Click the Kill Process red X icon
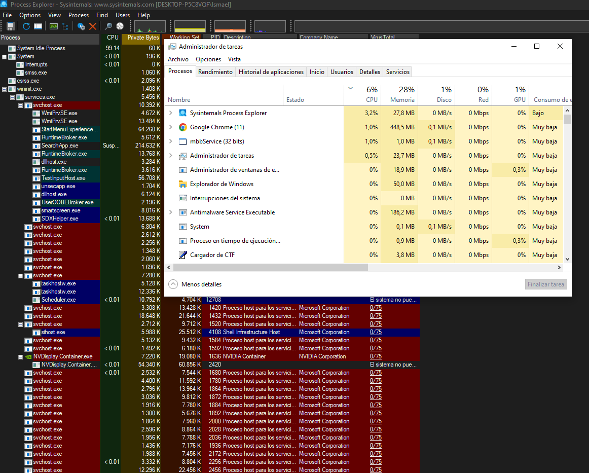 coord(93,26)
